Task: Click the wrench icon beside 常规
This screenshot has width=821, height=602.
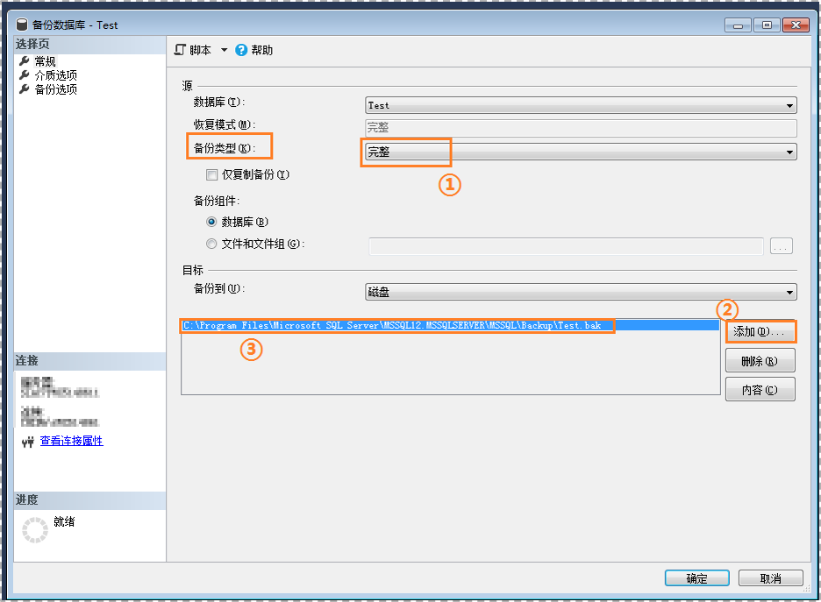Action: coord(24,61)
